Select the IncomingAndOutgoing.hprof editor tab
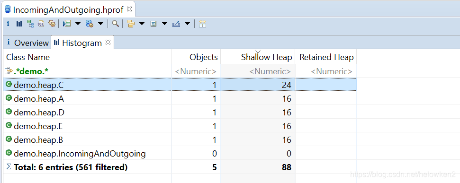 68,9
